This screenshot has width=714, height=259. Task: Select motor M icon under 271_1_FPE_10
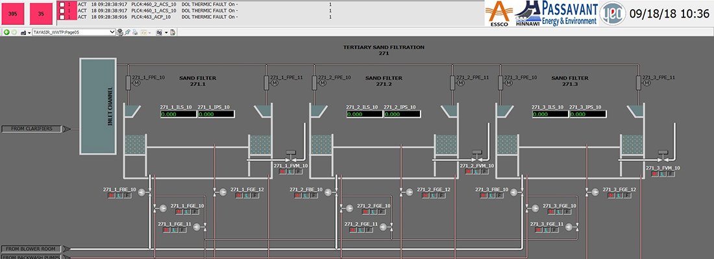tap(136, 83)
